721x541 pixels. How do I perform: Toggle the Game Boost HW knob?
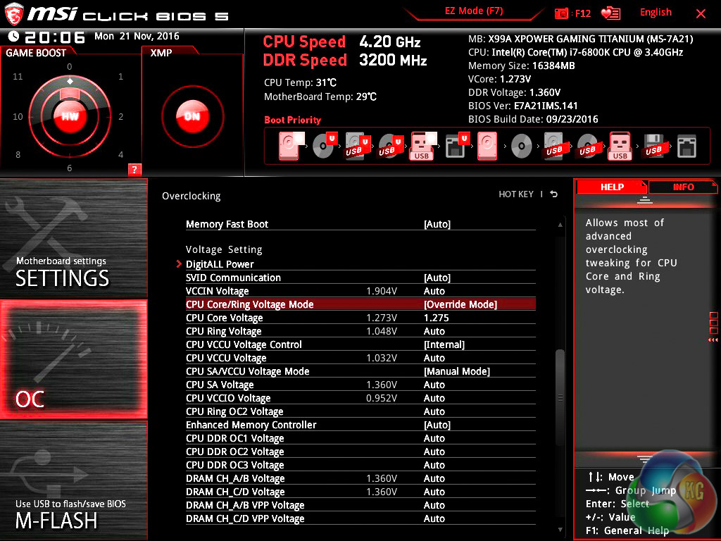click(x=70, y=116)
